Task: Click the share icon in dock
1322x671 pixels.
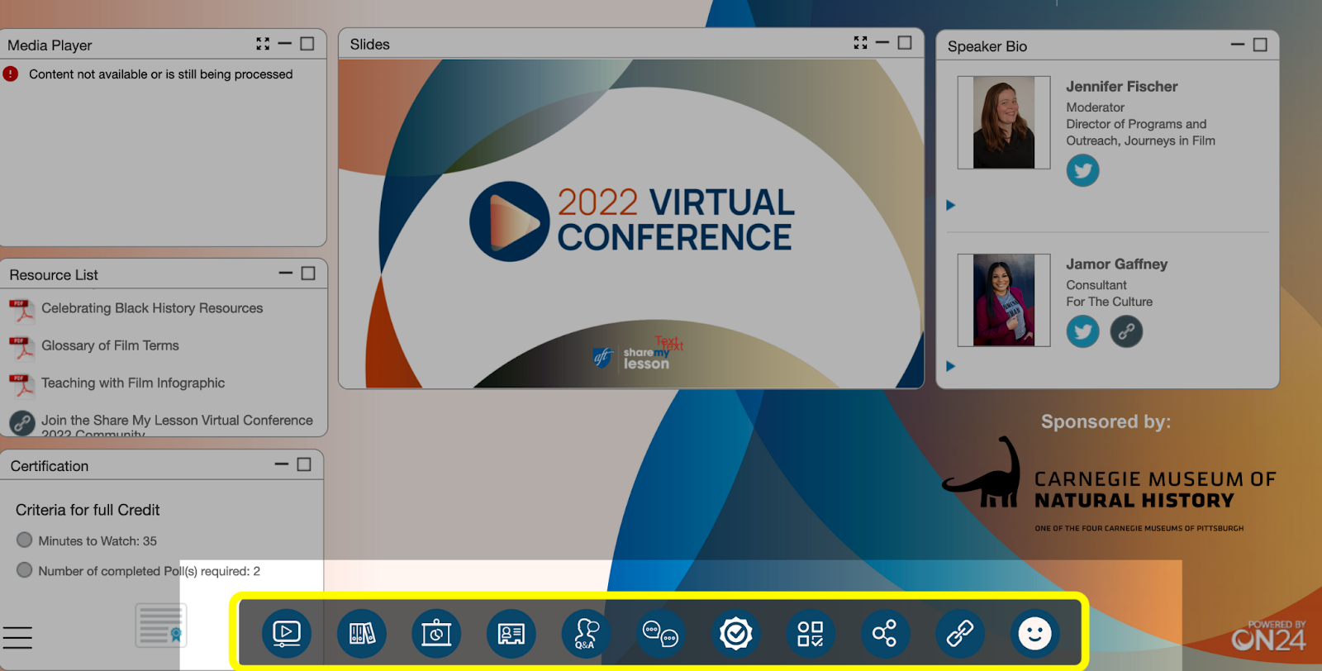Action: [x=884, y=634]
